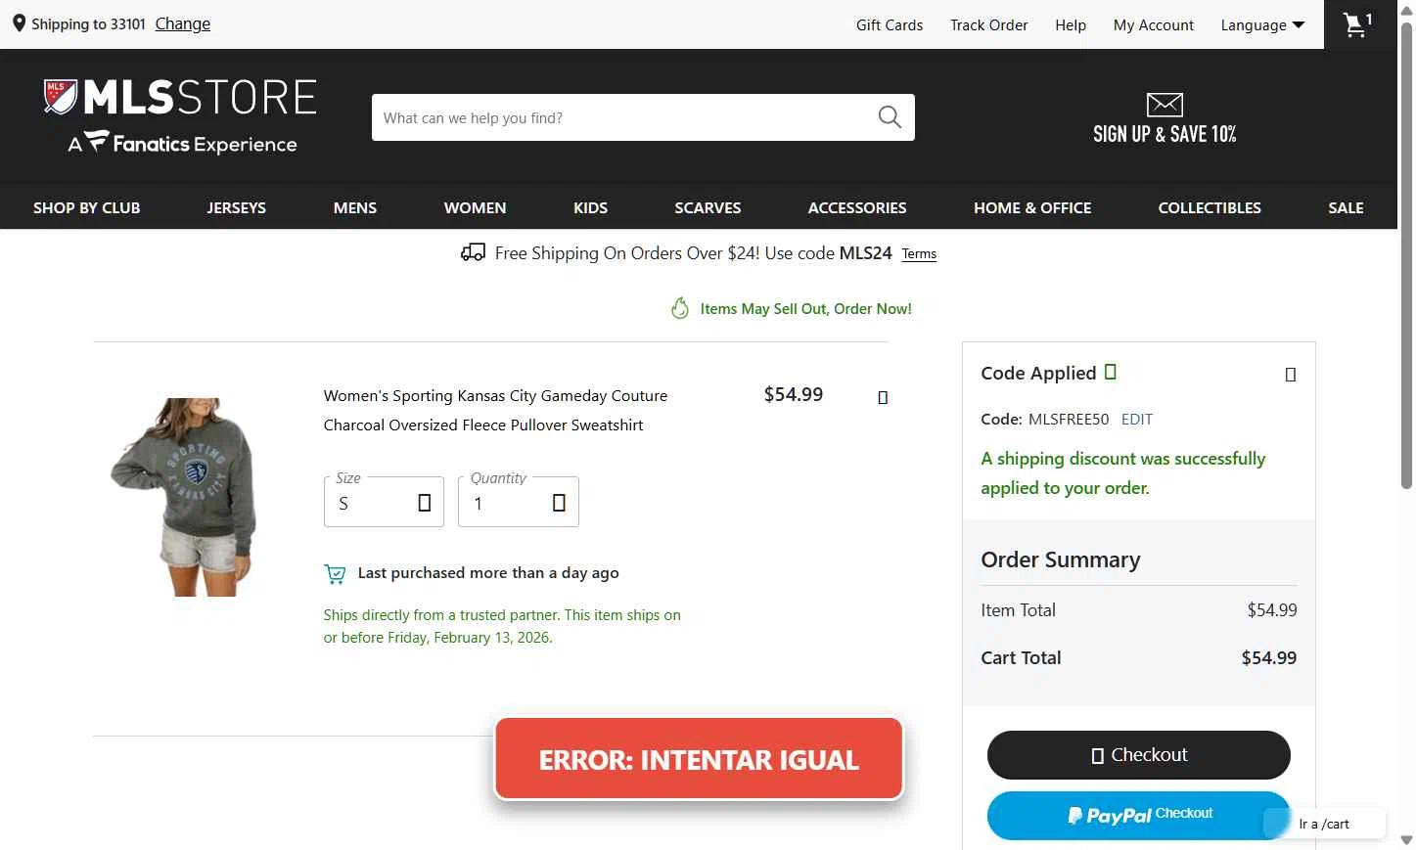Open the Home & Office menu

(1032, 207)
